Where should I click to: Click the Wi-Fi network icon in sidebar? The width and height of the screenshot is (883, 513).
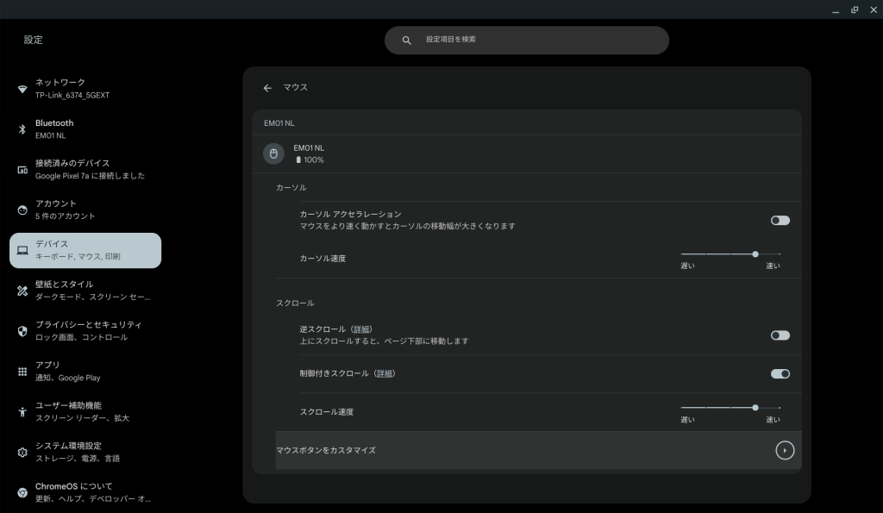pos(22,88)
